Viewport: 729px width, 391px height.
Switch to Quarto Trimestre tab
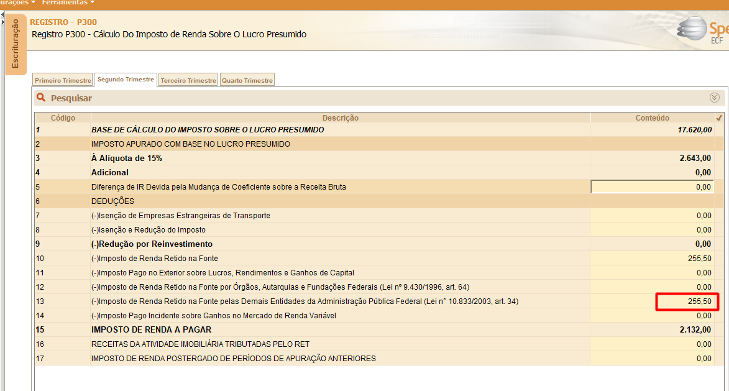tap(247, 80)
